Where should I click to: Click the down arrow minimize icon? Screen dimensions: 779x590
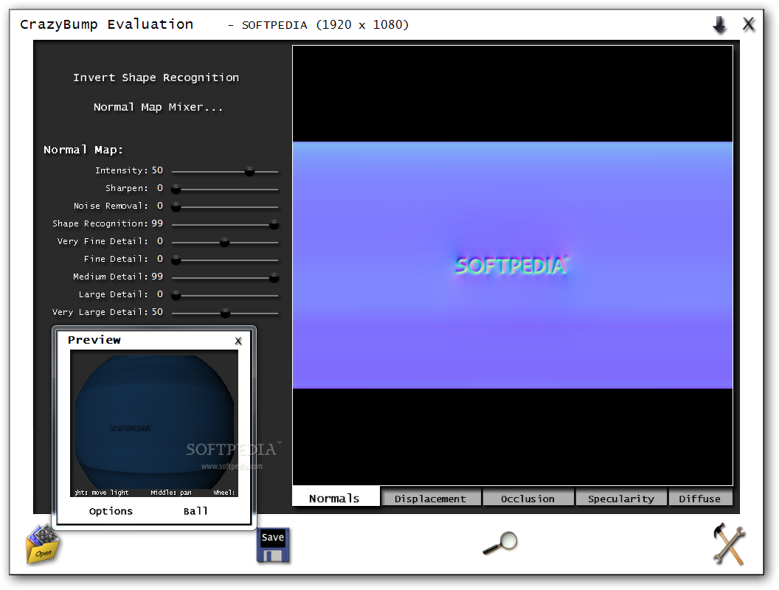719,24
